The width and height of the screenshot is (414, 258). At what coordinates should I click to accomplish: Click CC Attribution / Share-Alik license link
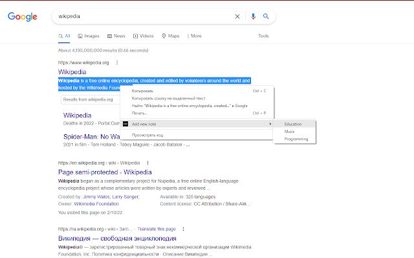pos(222,204)
